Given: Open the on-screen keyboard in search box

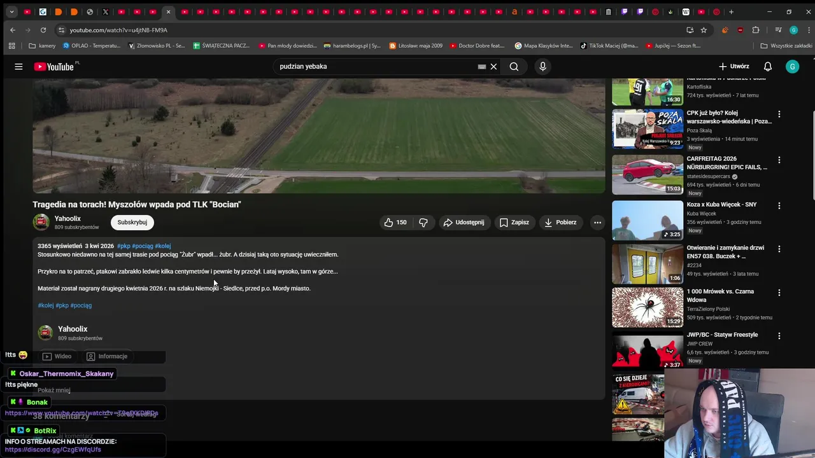Looking at the screenshot, I should 482,66.
